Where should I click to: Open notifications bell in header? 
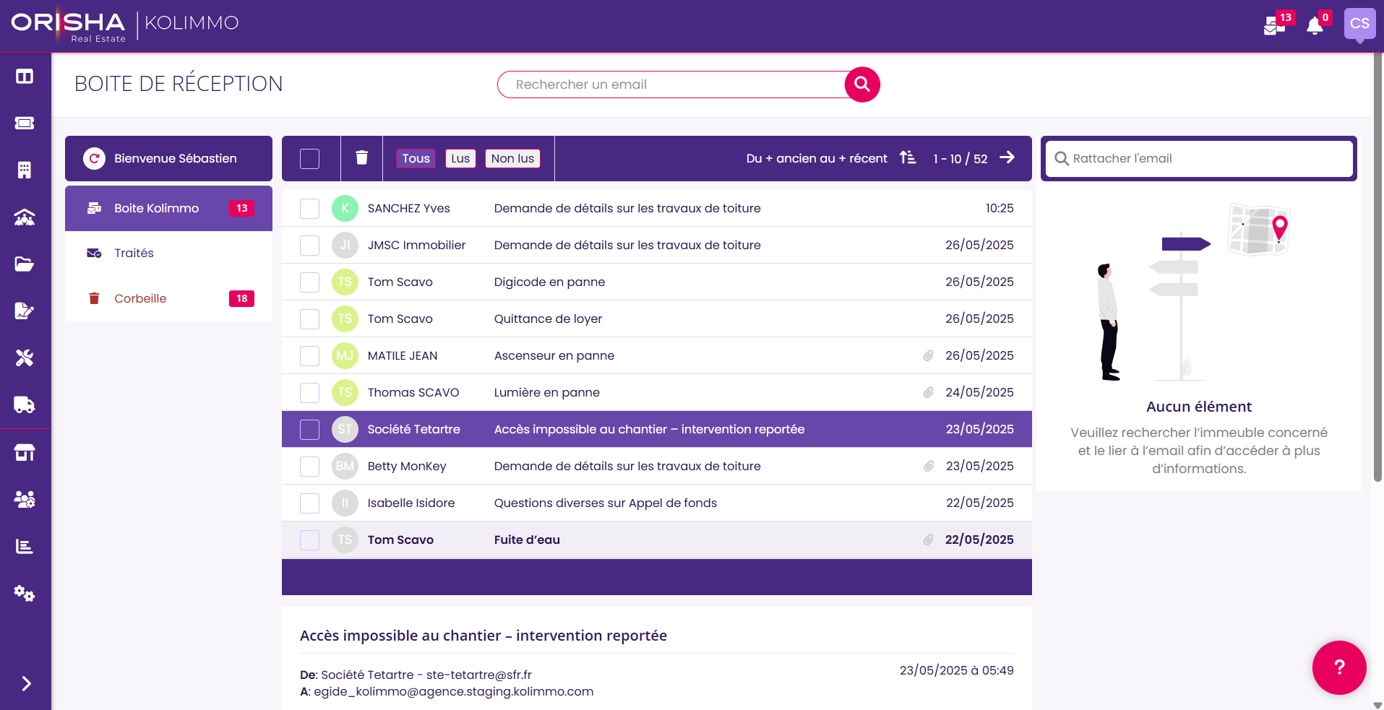coord(1315,25)
